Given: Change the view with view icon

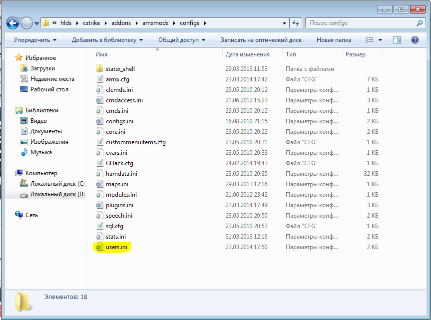Looking at the screenshot, I should point(369,40).
